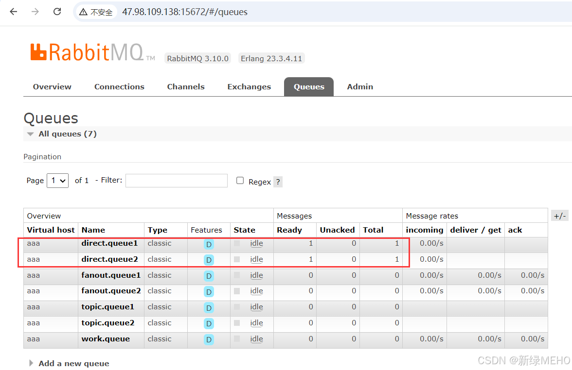The width and height of the screenshot is (572, 370).
Task: Click the idle state of fanout.queue1
Action: pyautogui.click(x=256, y=275)
